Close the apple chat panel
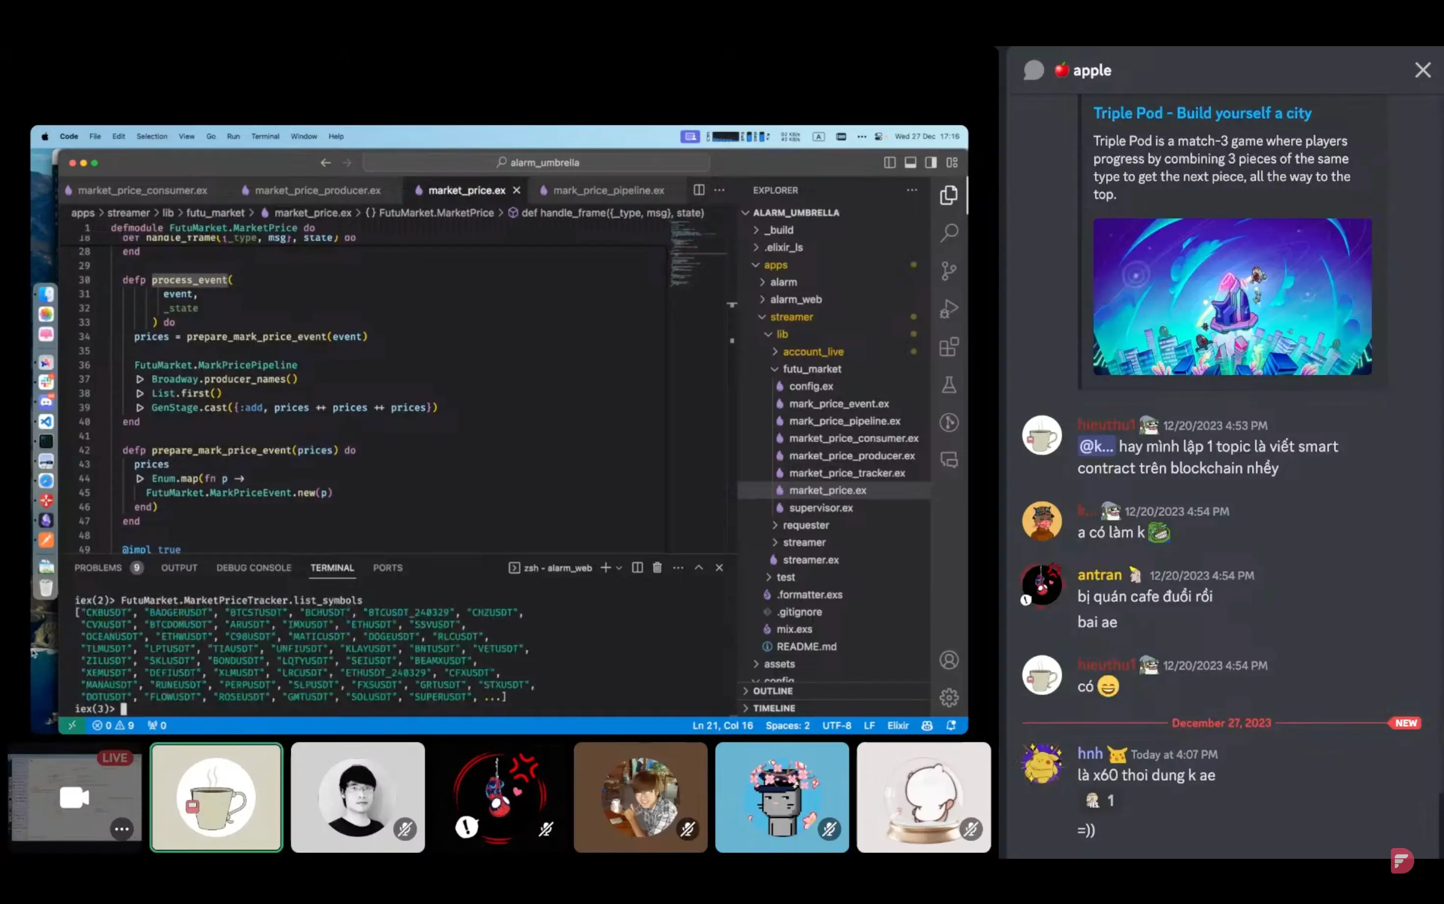Image resolution: width=1444 pixels, height=904 pixels. point(1422,70)
